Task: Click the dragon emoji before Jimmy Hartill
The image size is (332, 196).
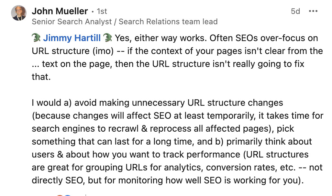Action: (x=37, y=38)
